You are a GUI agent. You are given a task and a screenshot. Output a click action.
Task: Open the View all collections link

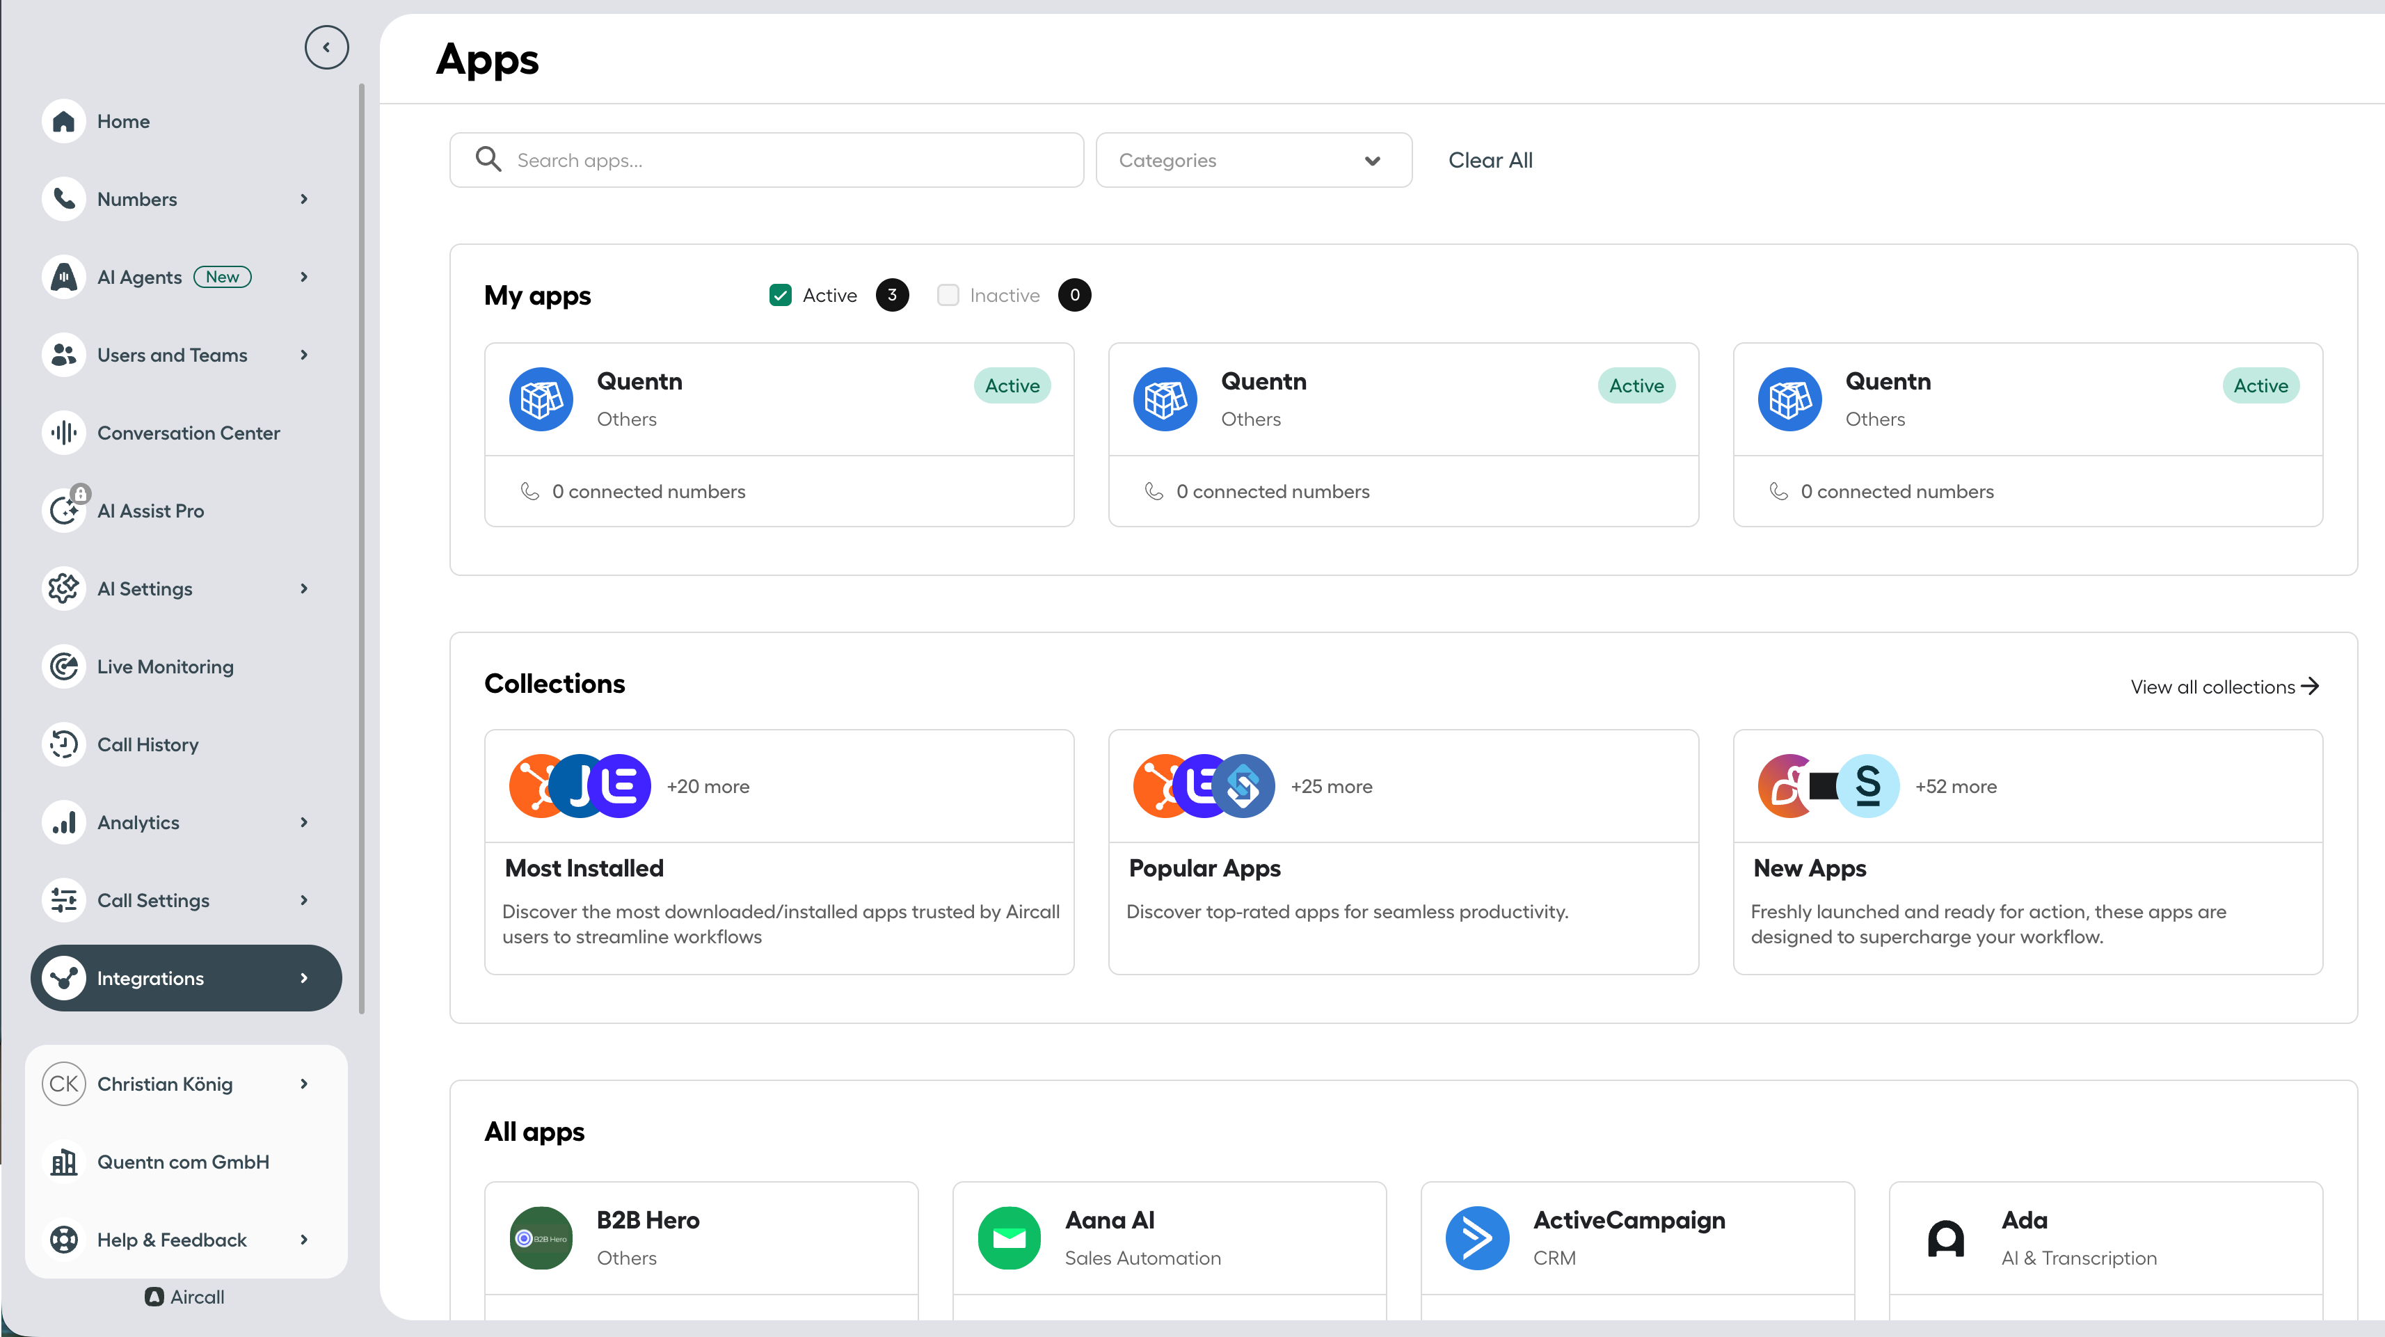click(2224, 686)
